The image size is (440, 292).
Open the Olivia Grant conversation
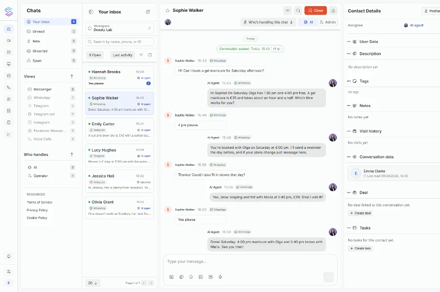120,208
